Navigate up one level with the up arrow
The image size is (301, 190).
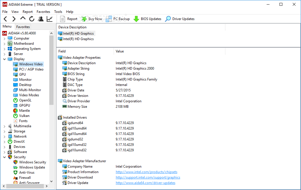[23, 18]
